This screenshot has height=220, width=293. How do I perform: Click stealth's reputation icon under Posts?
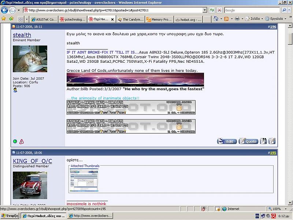tap(15, 90)
